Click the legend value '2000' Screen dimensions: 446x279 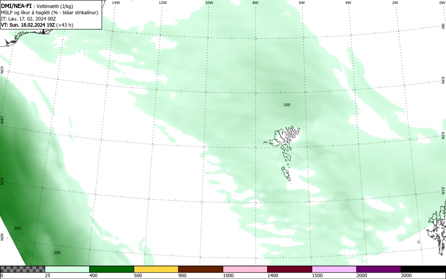(x=362, y=275)
